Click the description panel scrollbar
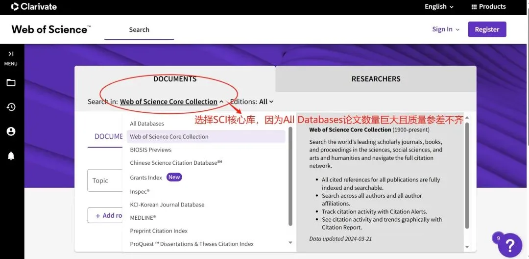529x259 pixels. [x=467, y=176]
